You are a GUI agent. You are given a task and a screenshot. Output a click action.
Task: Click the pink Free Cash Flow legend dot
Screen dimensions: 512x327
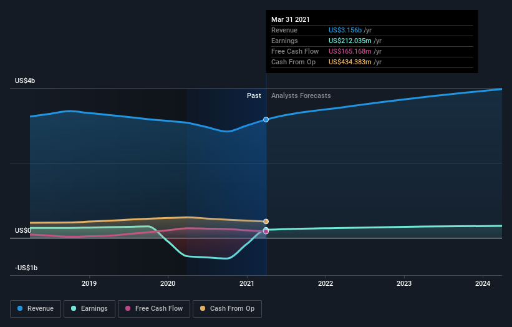click(x=128, y=308)
